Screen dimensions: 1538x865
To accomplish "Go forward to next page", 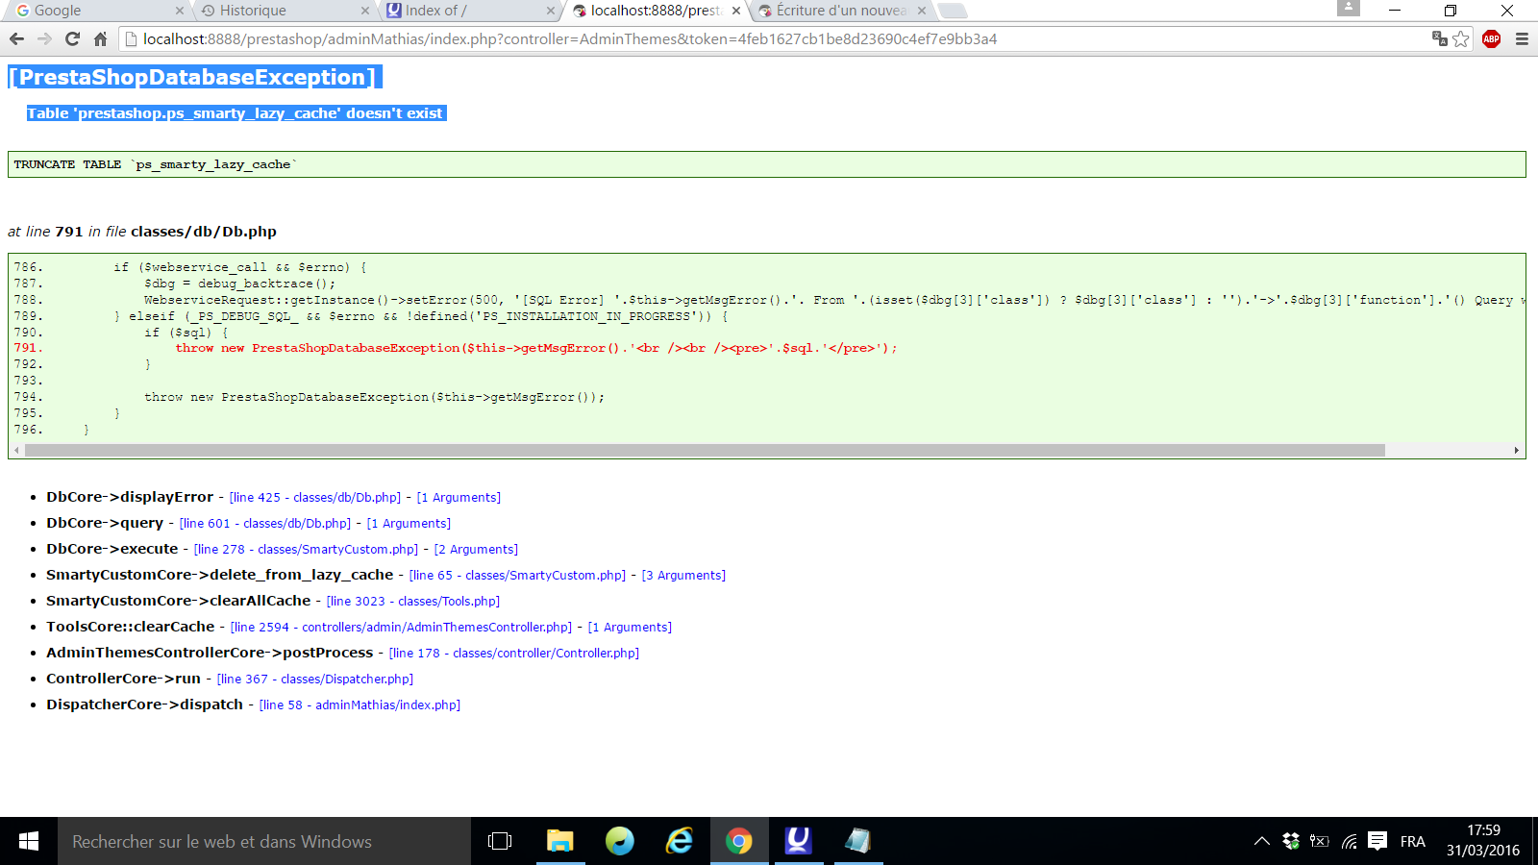I will tap(44, 38).
